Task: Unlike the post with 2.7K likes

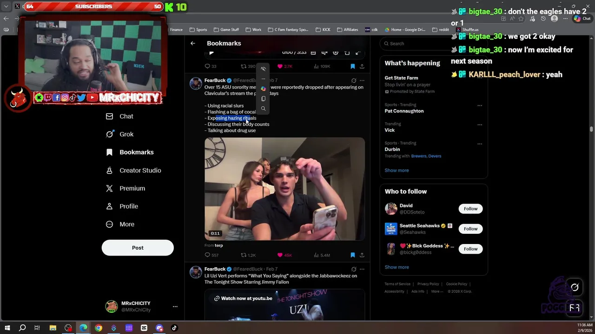Action: click(284, 66)
